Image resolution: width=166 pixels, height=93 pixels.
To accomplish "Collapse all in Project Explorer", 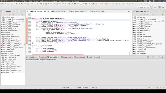I will (10, 14).
